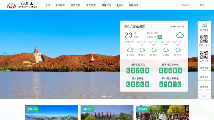This screenshot has width=214, height=120.
Task: Click the 当前在园人数 counter 03703
Action: (x=137, y=71)
